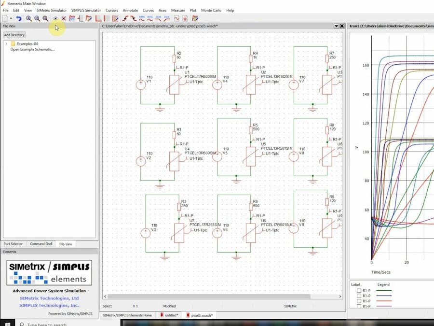434x326 pixels.
Task: Check the green R1-P curve checkbox
Action: point(359,291)
